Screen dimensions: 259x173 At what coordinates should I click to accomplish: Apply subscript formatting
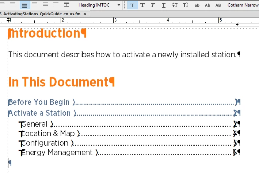(185, 5)
